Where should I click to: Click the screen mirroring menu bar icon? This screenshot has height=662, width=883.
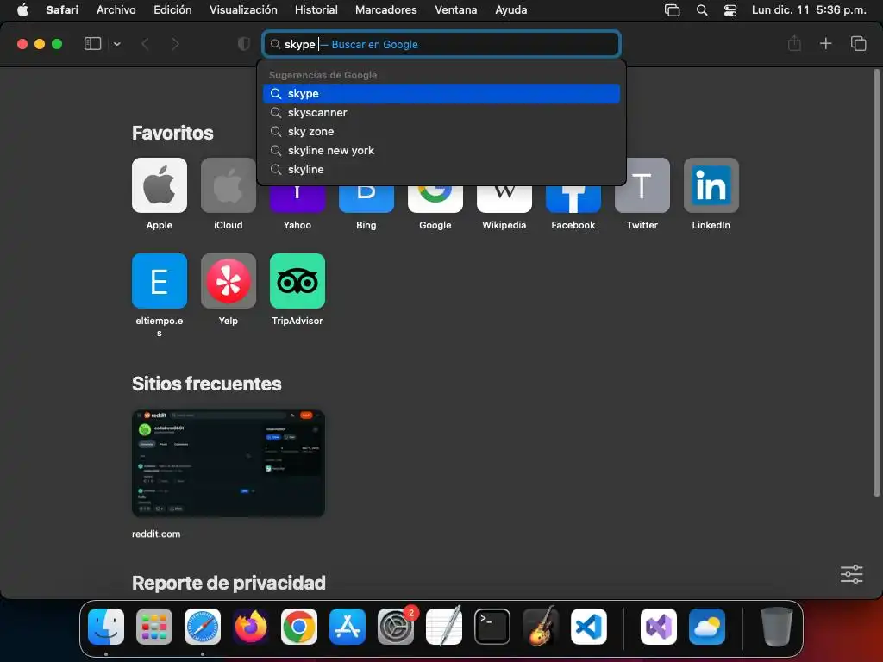(672, 10)
